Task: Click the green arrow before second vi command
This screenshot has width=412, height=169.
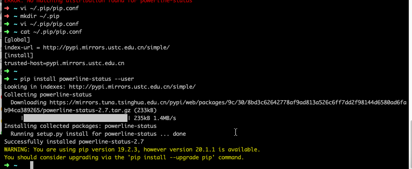Action: pyautogui.click(x=7, y=24)
